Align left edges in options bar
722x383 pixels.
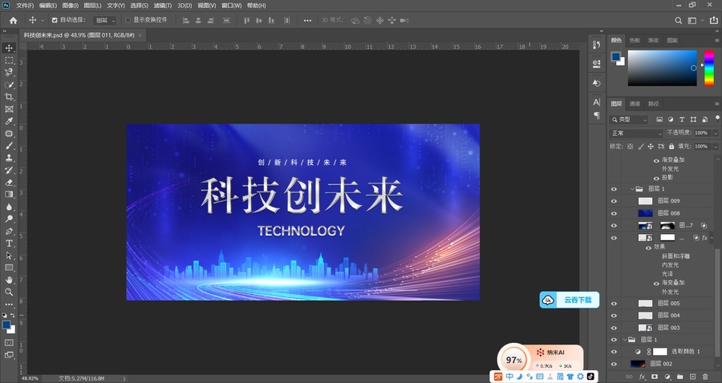[186, 20]
